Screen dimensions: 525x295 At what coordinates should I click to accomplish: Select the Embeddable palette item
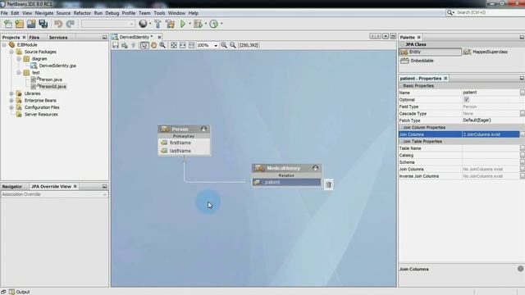click(x=418, y=61)
